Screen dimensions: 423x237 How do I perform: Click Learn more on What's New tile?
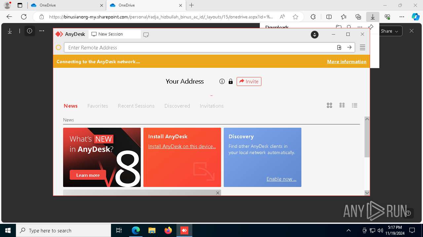(x=88, y=175)
